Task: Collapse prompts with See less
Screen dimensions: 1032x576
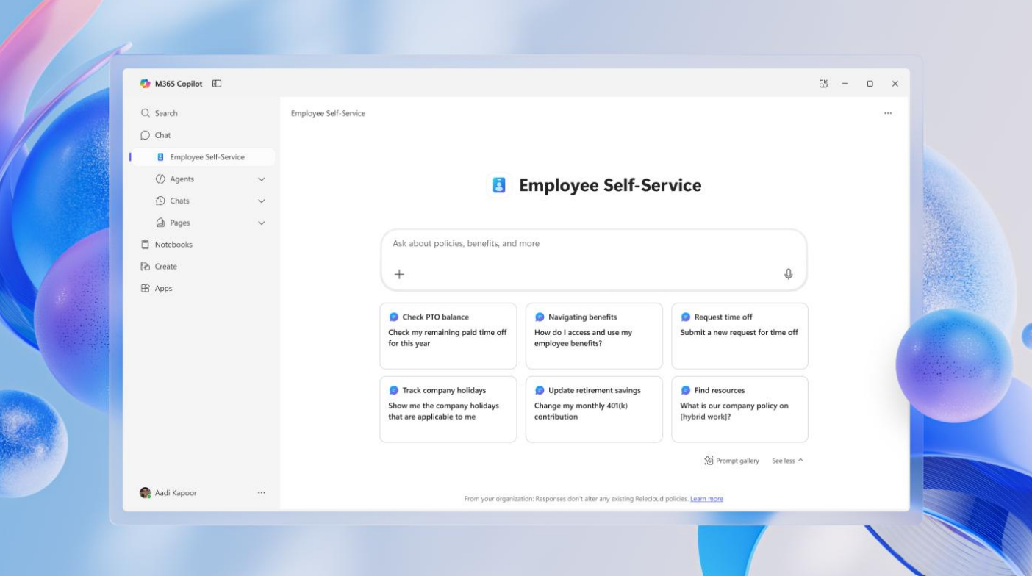Action: pyautogui.click(x=787, y=461)
